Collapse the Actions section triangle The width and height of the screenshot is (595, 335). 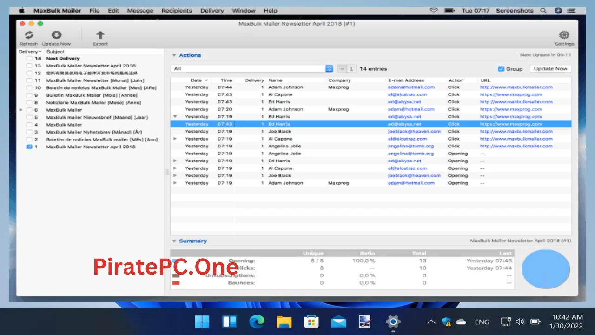pos(174,55)
